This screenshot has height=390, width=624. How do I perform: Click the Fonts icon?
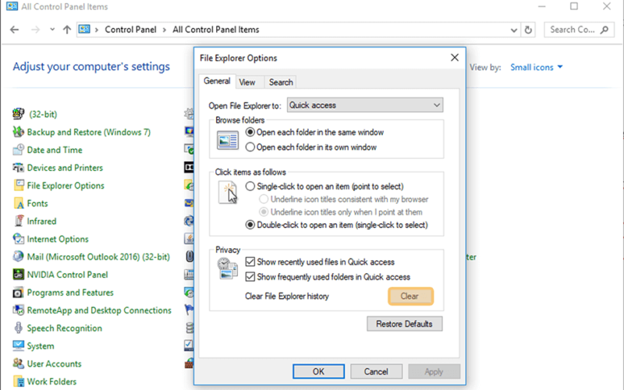point(18,204)
